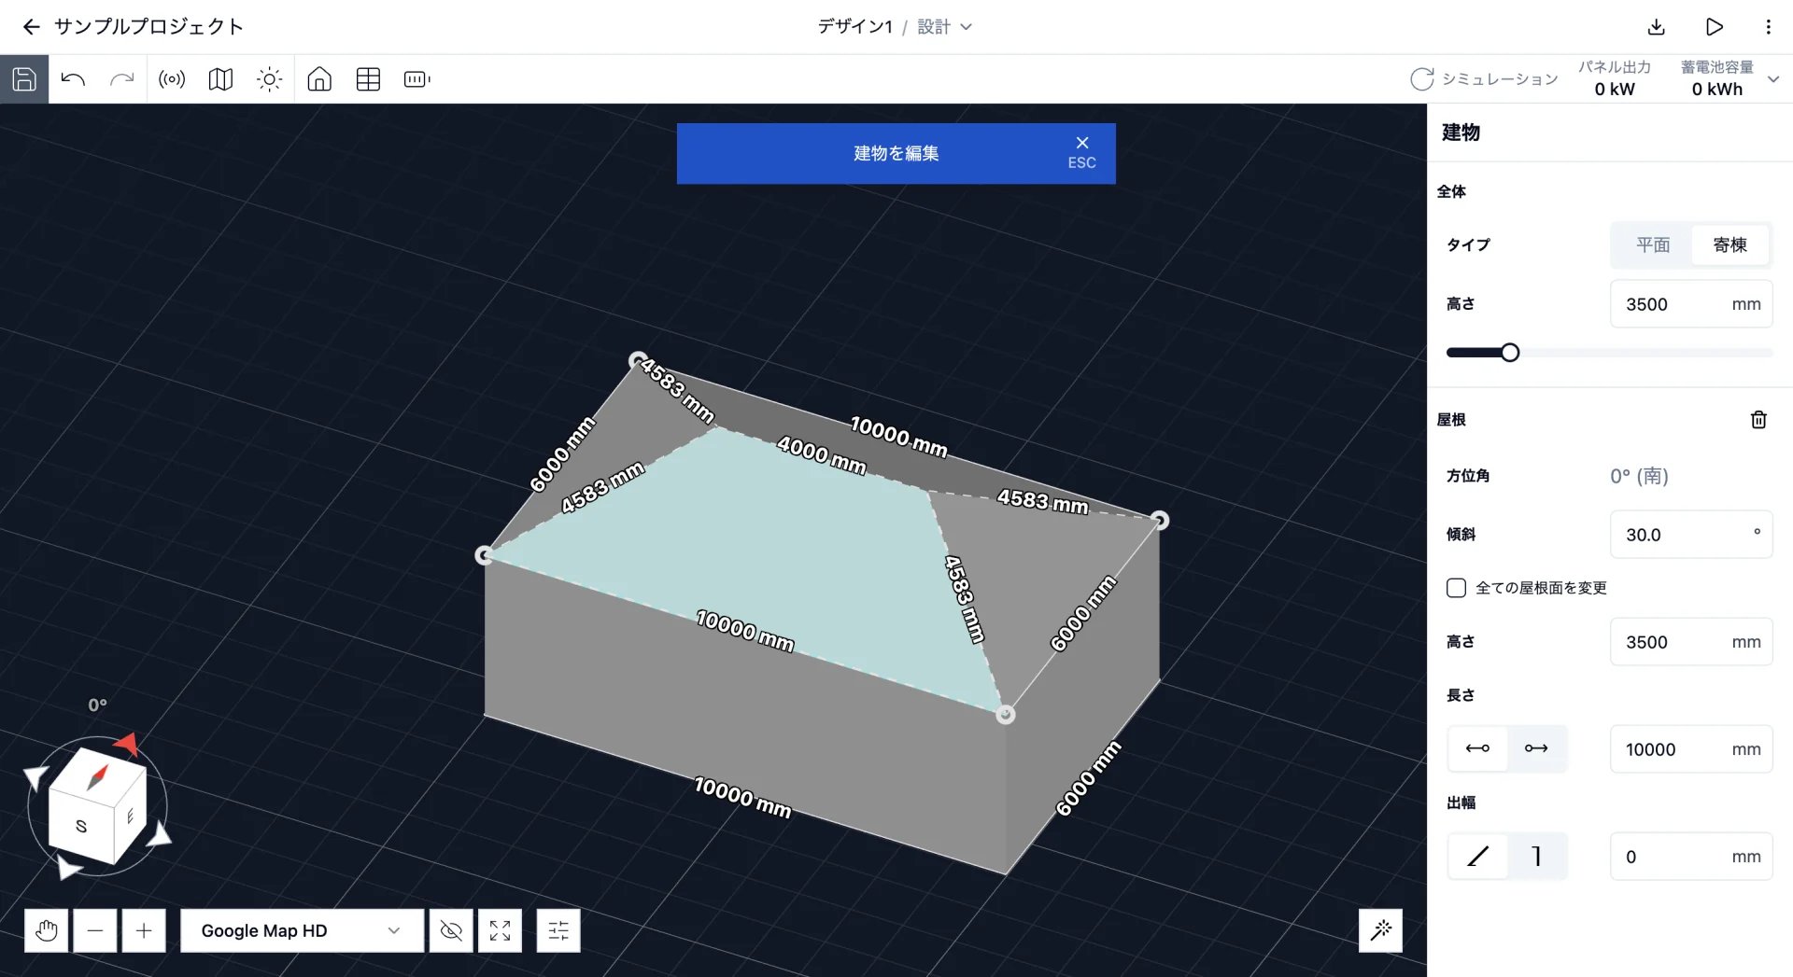Open the sun shading tool

point(269,79)
